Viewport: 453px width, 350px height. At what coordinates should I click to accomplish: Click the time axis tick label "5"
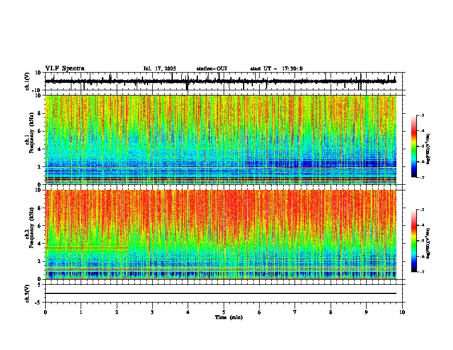(224, 312)
